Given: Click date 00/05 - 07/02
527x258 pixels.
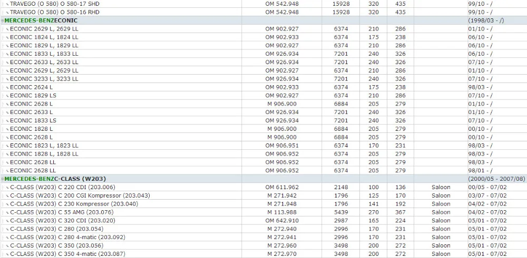Looking at the screenshot, I should click(x=487, y=187).
